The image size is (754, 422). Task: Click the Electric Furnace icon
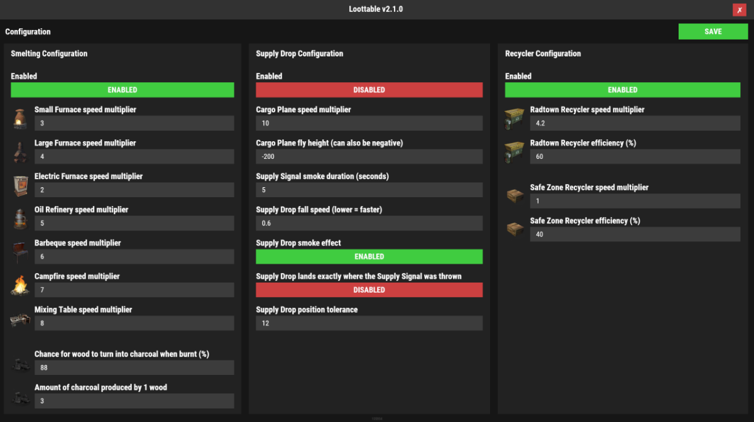[x=20, y=185]
